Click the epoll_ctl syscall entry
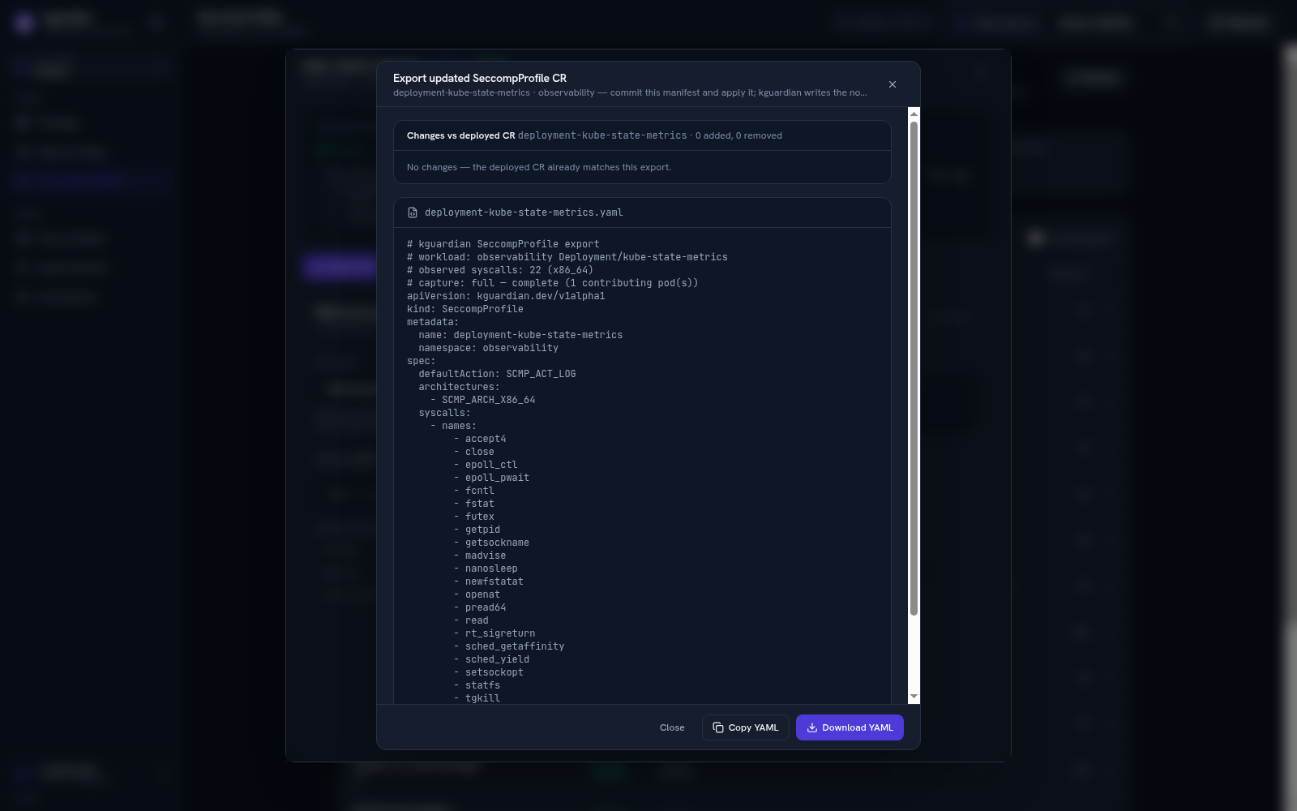This screenshot has width=1297, height=811. click(491, 465)
